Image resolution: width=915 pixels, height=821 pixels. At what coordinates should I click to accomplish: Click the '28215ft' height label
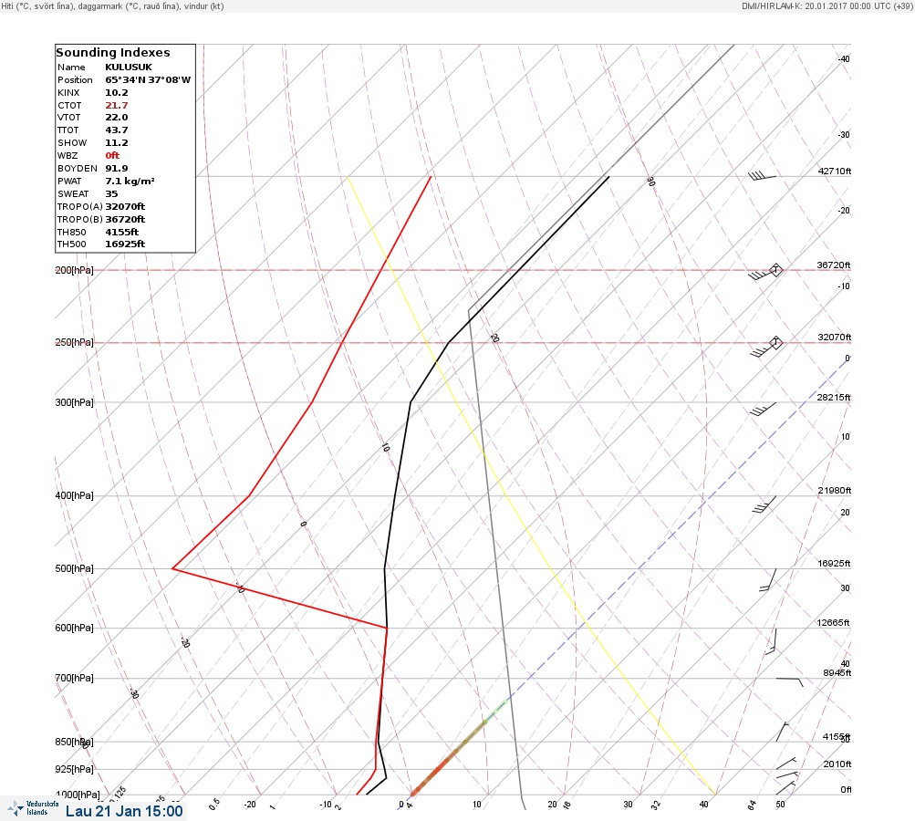pyautogui.click(x=833, y=398)
